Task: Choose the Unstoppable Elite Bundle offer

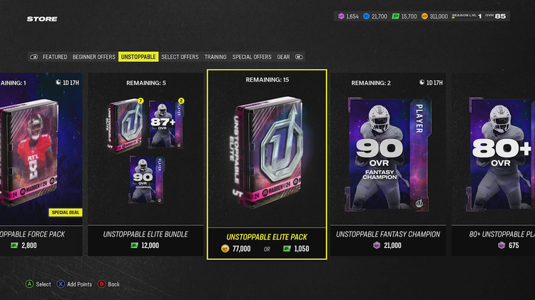Action: [x=146, y=165]
